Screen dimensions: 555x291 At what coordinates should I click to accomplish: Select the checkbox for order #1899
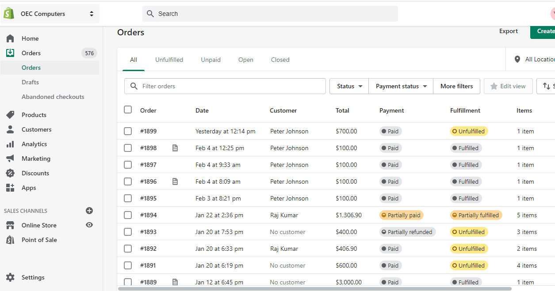128,131
